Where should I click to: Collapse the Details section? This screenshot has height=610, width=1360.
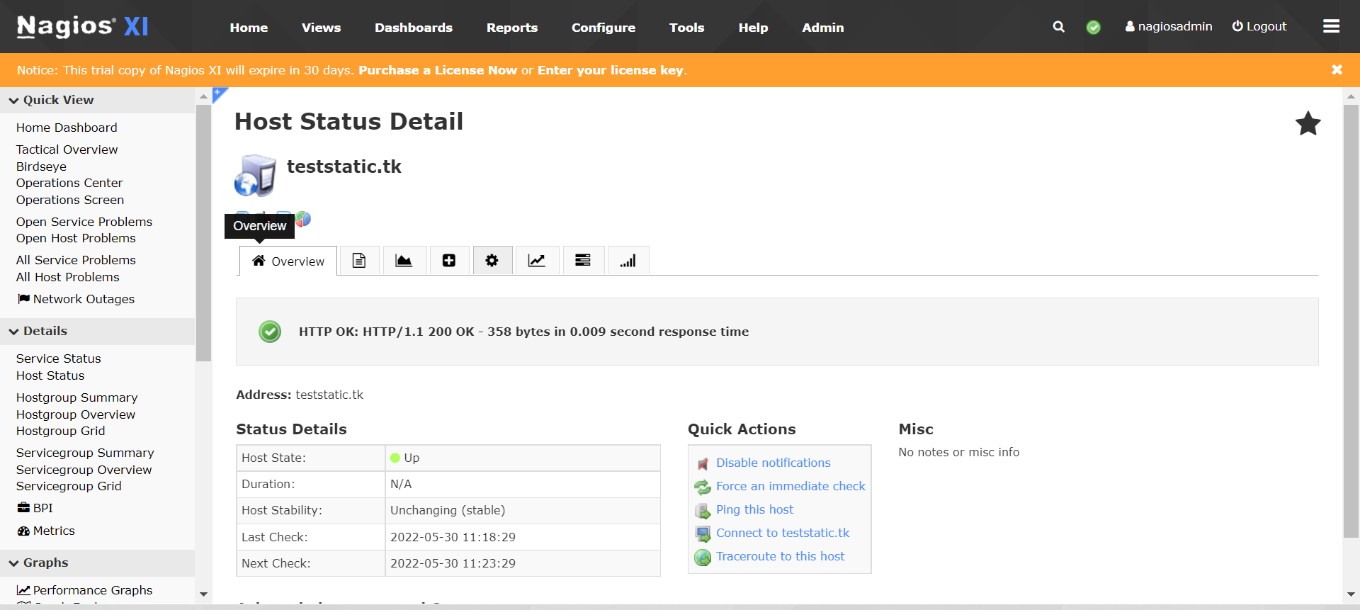tap(98, 331)
